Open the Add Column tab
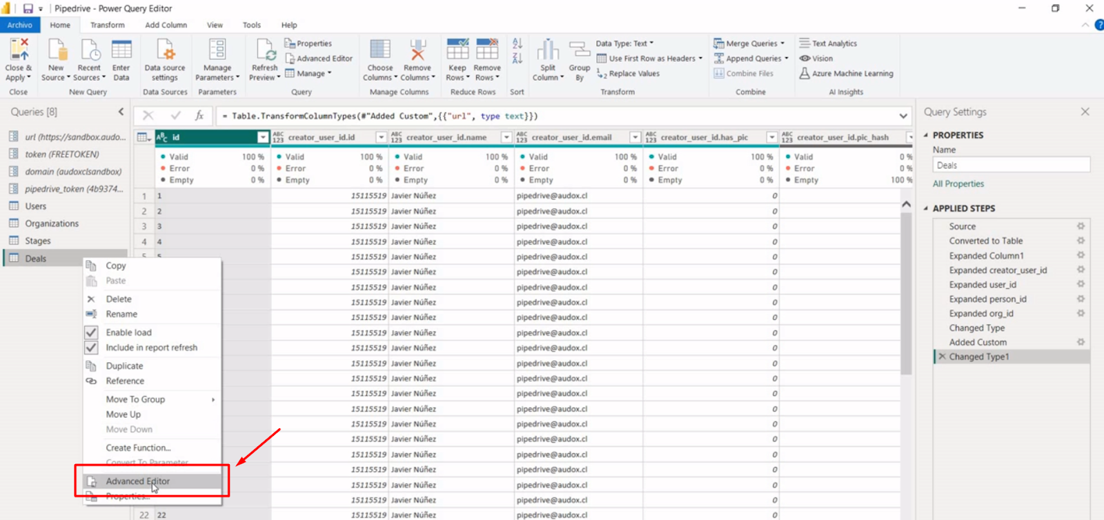Screen dimensions: 1104x520 tap(166, 25)
